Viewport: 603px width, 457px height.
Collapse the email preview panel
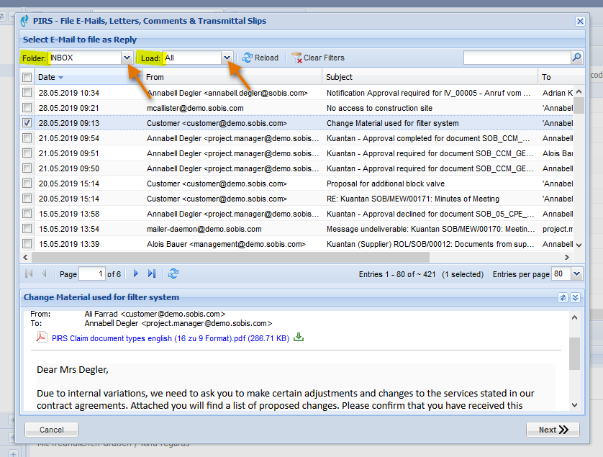(575, 297)
